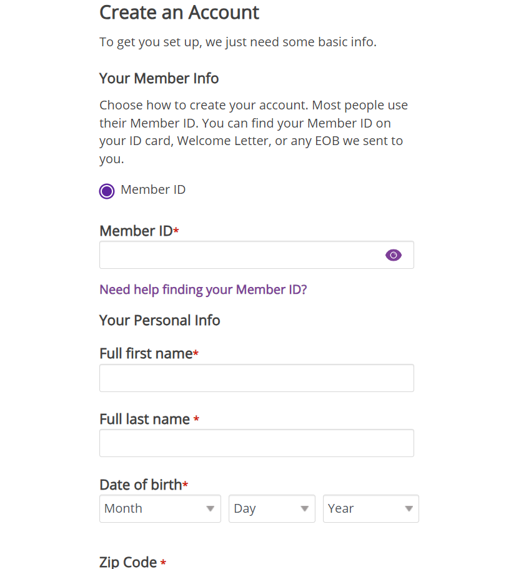The image size is (531, 569).
Task: Click the Day dropdown chevron arrow
Action: pos(304,508)
